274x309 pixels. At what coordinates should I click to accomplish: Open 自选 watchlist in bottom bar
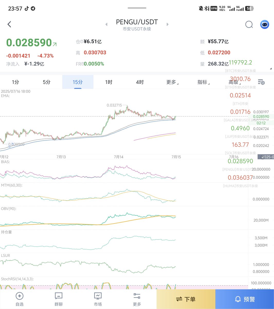(x=20, y=299)
